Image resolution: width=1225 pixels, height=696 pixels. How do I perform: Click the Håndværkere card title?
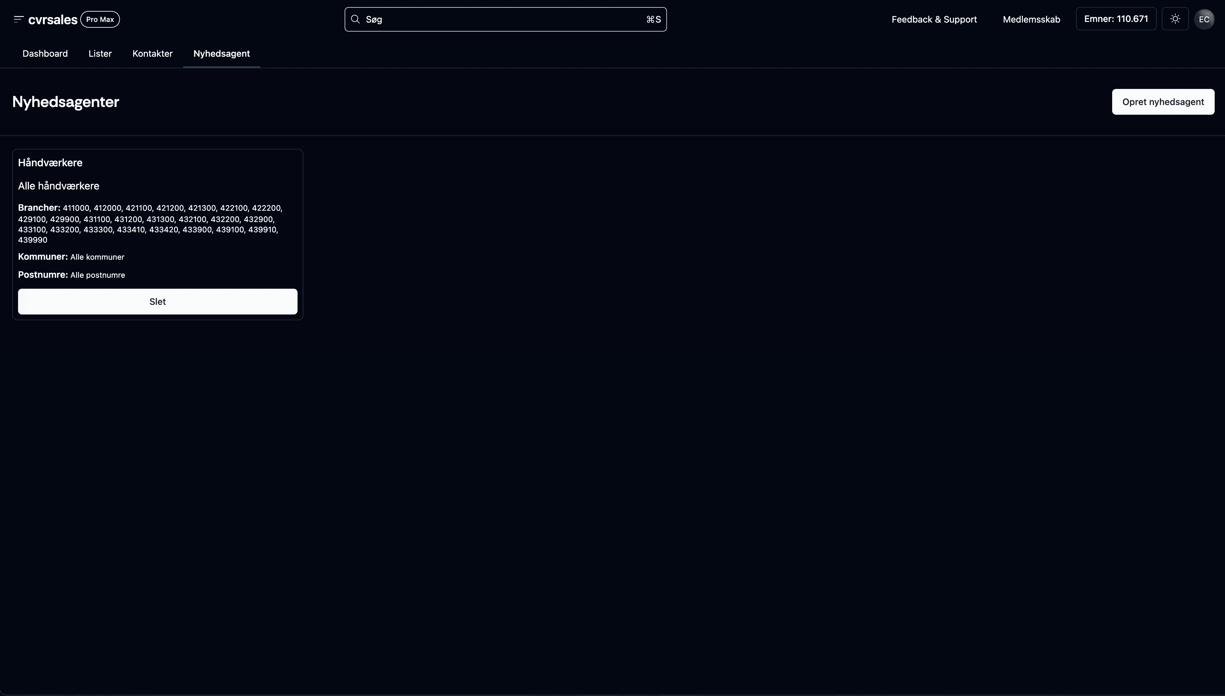[x=50, y=163]
